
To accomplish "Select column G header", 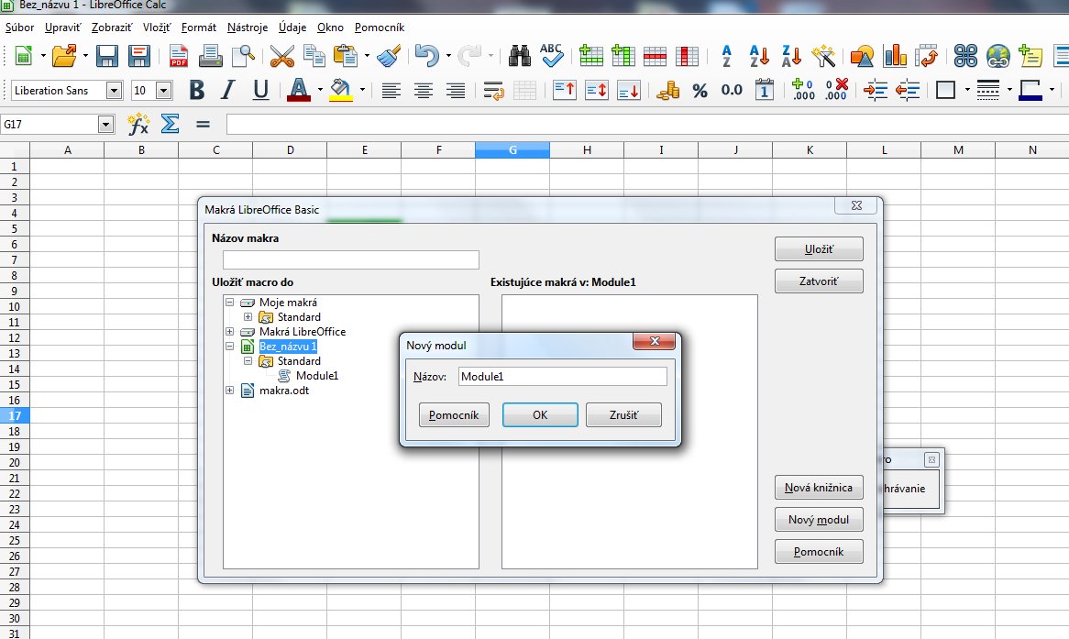I will (512, 150).
